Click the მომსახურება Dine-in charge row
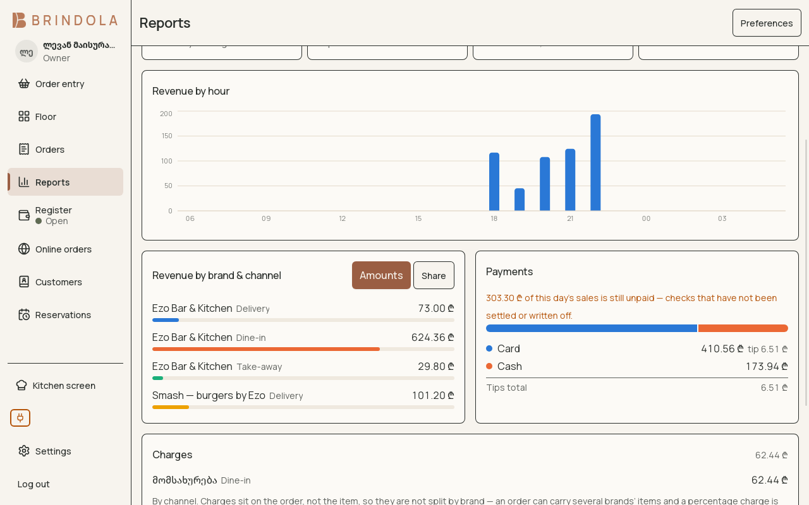The width and height of the screenshot is (809, 505). click(470, 480)
